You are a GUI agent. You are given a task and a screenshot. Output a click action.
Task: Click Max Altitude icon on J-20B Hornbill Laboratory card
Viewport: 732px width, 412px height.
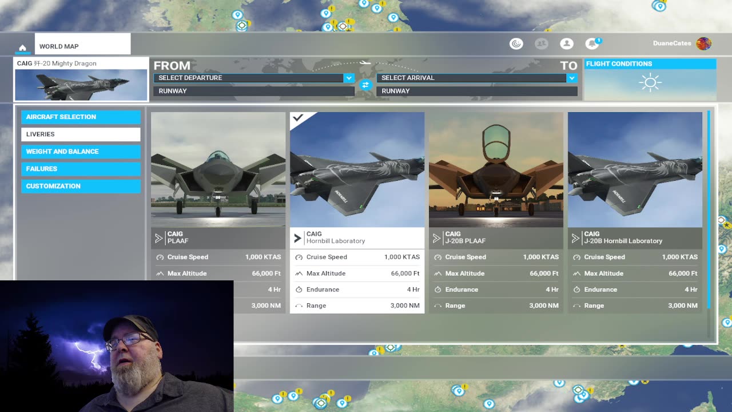click(x=576, y=274)
